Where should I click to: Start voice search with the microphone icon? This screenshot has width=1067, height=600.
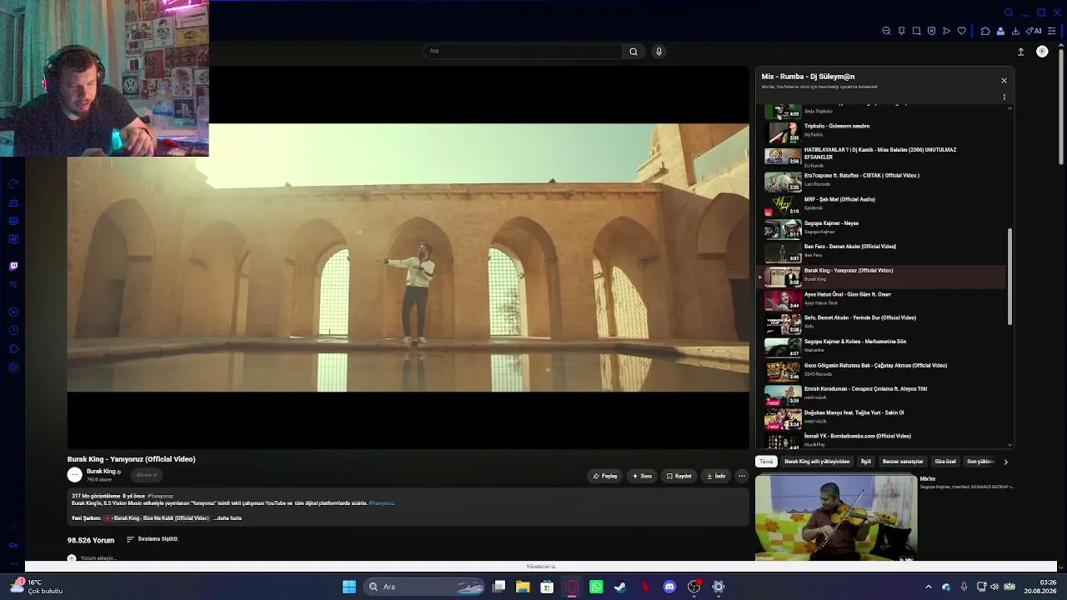[659, 52]
